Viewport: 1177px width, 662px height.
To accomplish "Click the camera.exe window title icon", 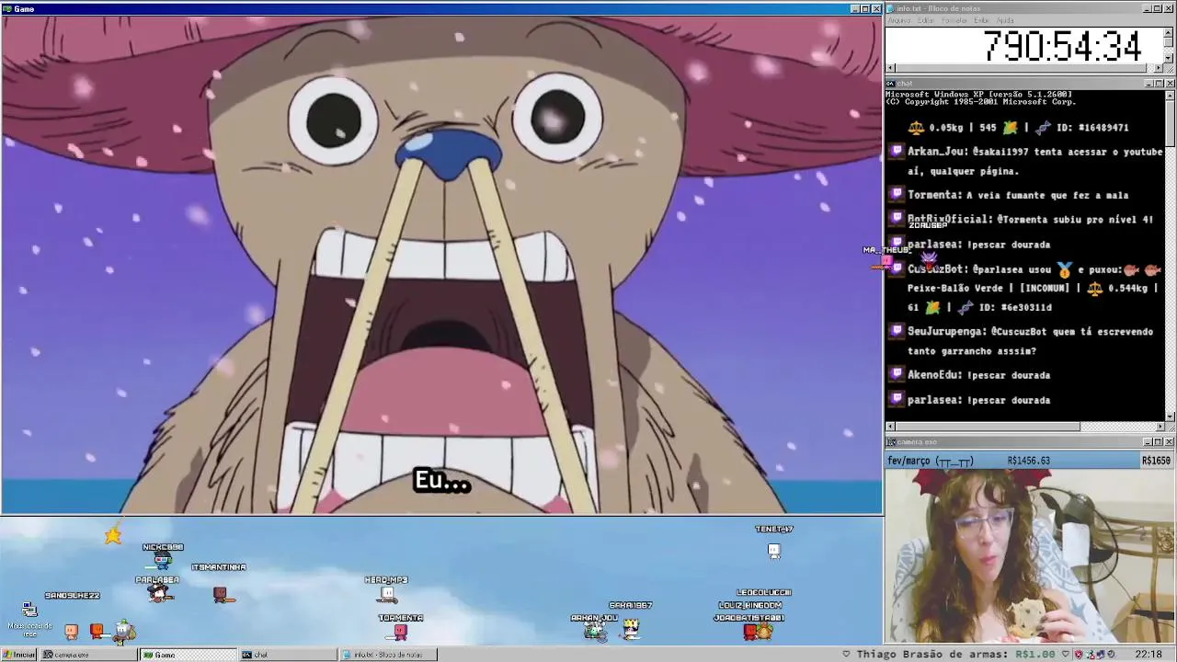I will (891, 442).
